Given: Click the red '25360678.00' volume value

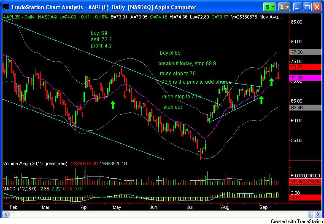Looking at the screenshot, I should (x=84, y=163).
